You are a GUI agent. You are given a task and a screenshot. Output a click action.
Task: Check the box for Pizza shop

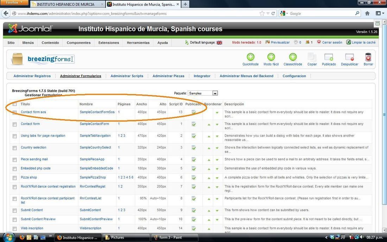[15, 178]
